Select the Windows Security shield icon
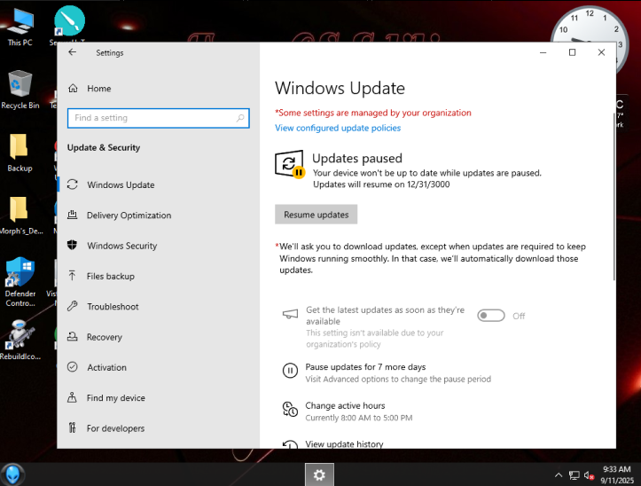 coord(73,245)
